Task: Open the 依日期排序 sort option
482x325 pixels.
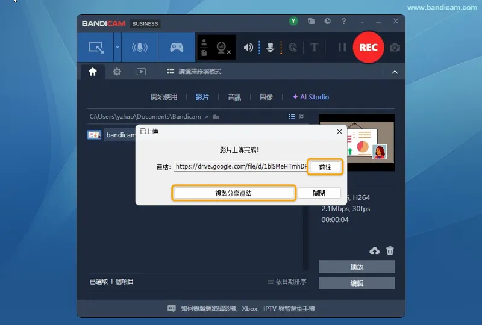Action: (x=287, y=282)
